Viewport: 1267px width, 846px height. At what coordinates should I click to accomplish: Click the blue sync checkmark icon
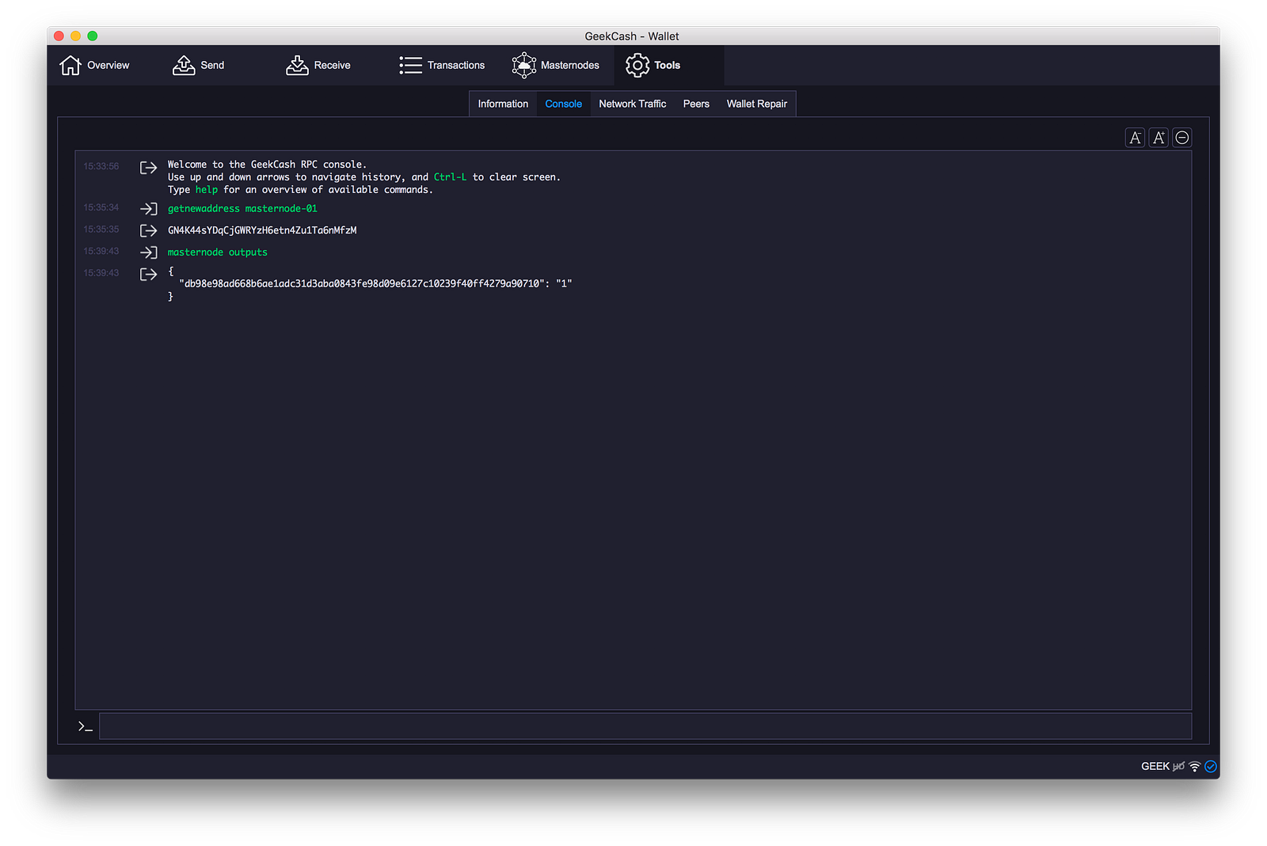point(1211,766)
